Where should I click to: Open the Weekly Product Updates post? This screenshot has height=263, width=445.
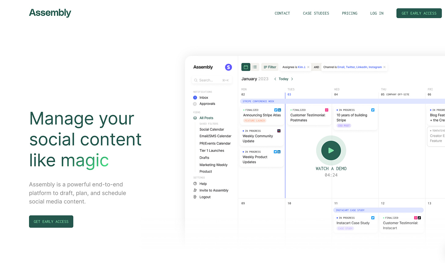click(262, 157)
